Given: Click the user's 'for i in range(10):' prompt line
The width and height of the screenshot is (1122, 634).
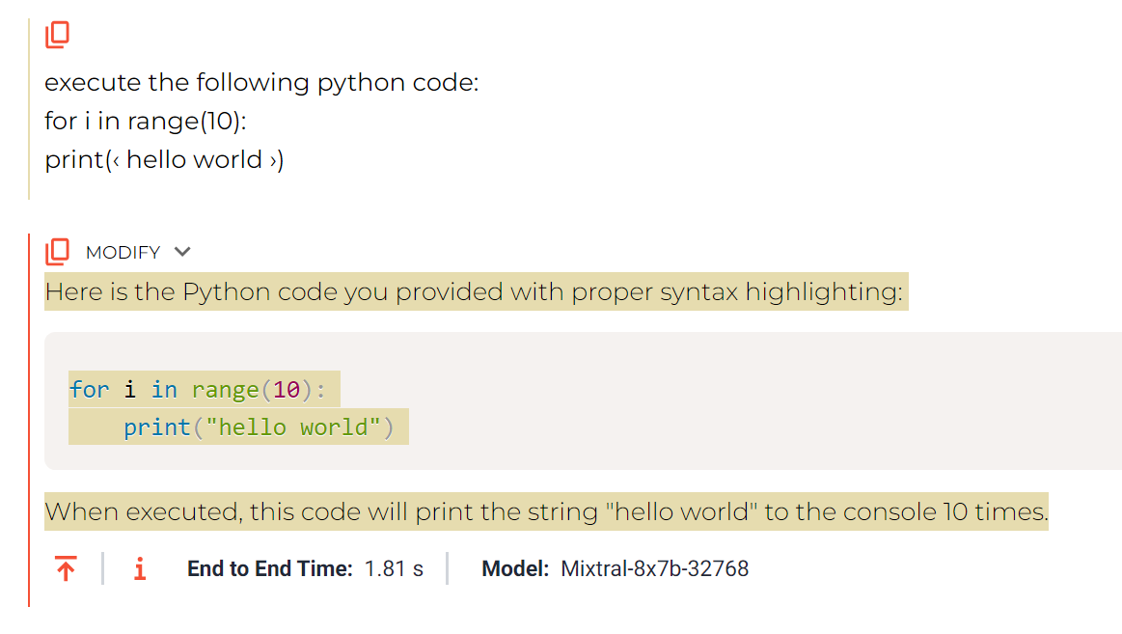Looking at the screenshot, I should 146,121.
